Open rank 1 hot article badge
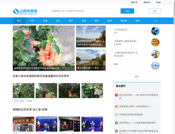Image resolution: width=175 pixels, height=134 pixels. click(116, 95)
